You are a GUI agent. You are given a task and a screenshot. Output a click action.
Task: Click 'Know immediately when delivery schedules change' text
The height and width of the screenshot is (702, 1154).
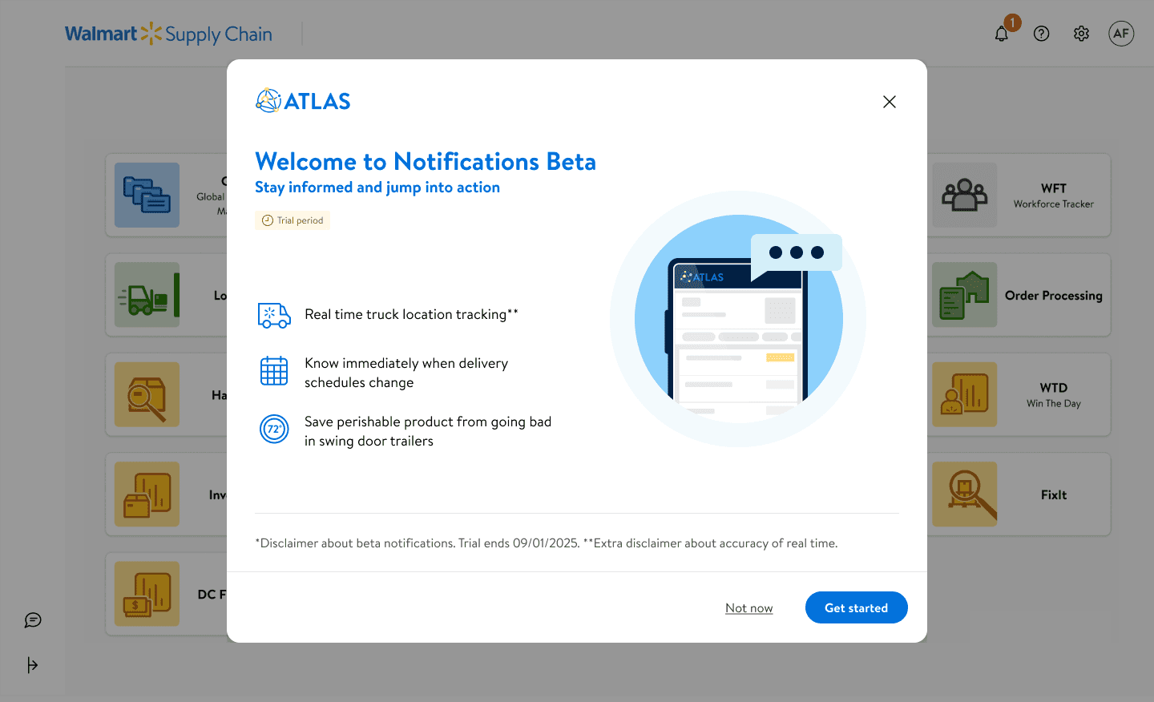click(x=406, y=373)
